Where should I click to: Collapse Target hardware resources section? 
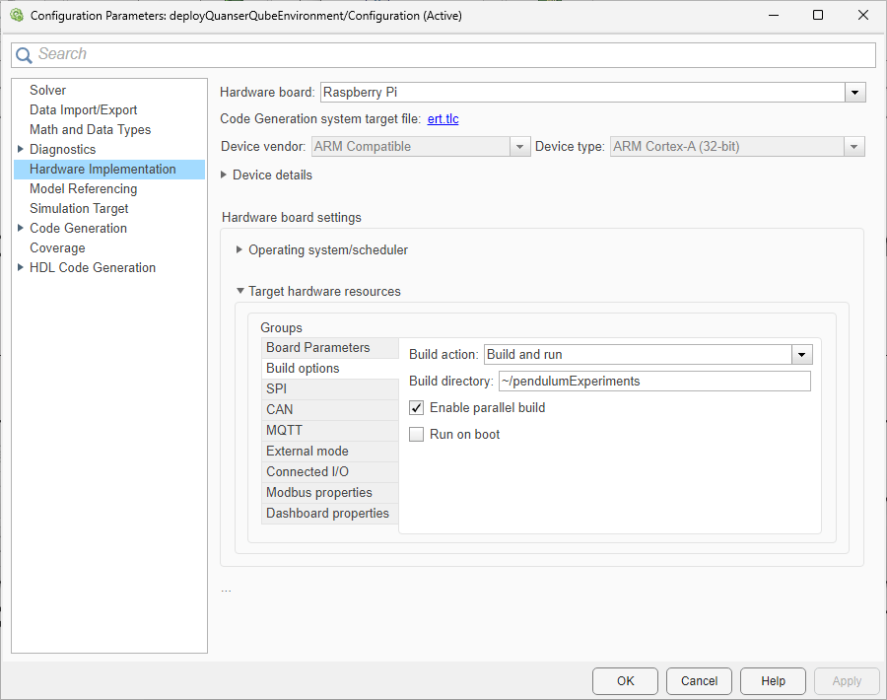[239, 292]
